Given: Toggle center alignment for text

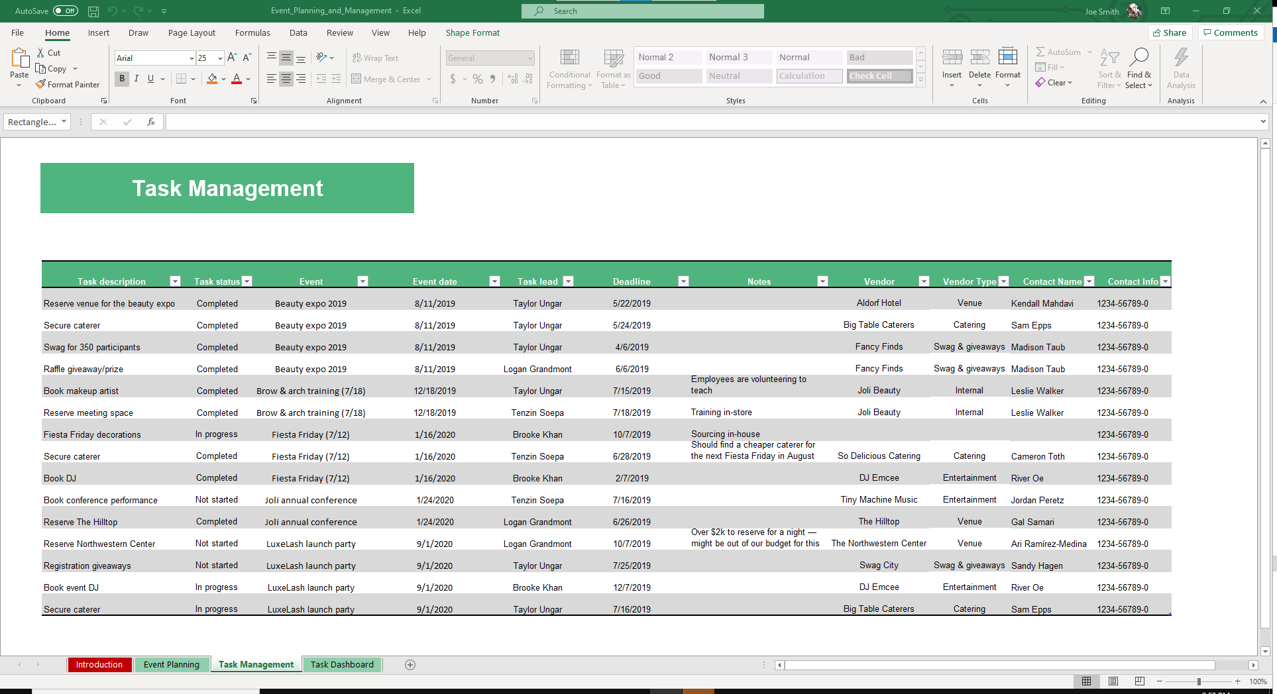Looking at the screenshot, I should [x=286, y=79].
